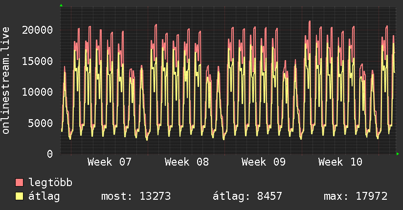Click the yellow átlag legend color swatch

(x=20, y=197)
